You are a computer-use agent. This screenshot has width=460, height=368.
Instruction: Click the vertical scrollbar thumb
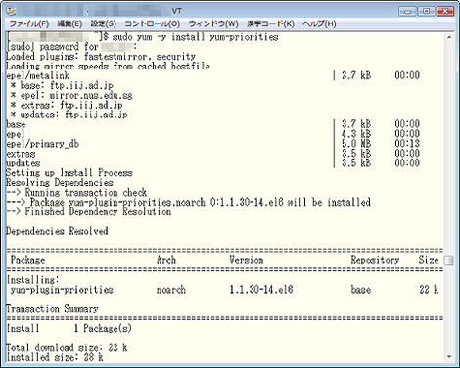click(x=449, y=261)
